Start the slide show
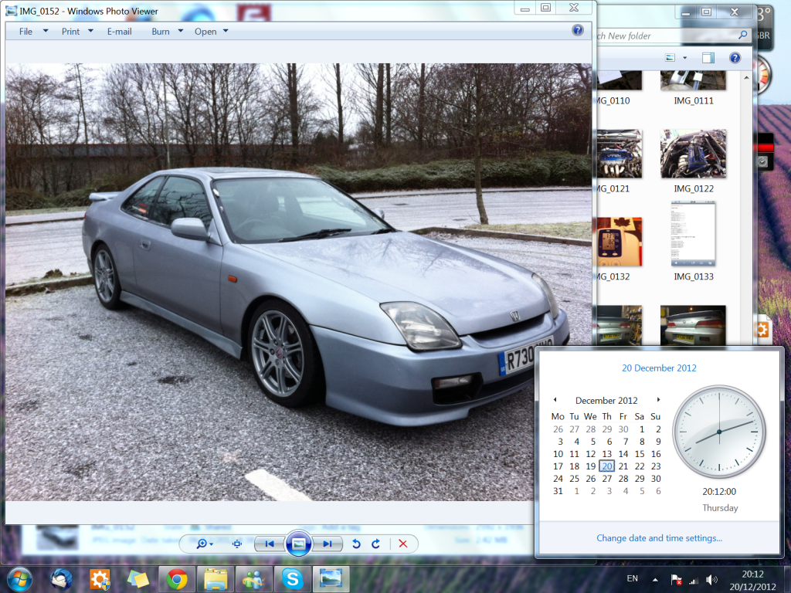 click(299, 544)
